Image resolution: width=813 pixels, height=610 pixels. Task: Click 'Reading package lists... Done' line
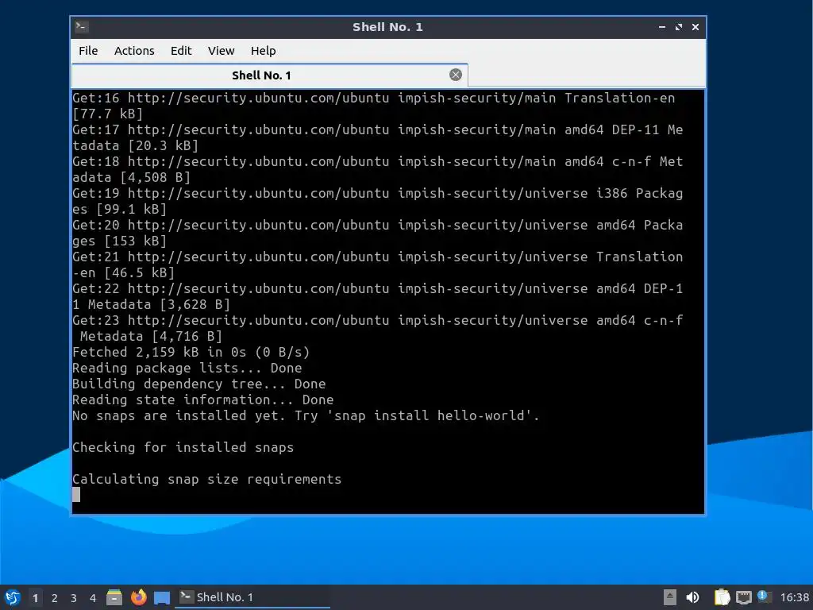pos(187,369)
